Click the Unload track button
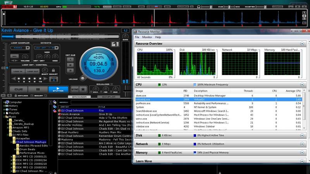 point(83,78)
